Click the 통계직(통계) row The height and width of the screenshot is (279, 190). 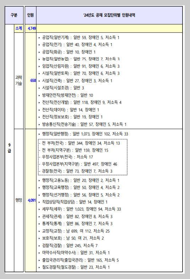pos(76,224)
